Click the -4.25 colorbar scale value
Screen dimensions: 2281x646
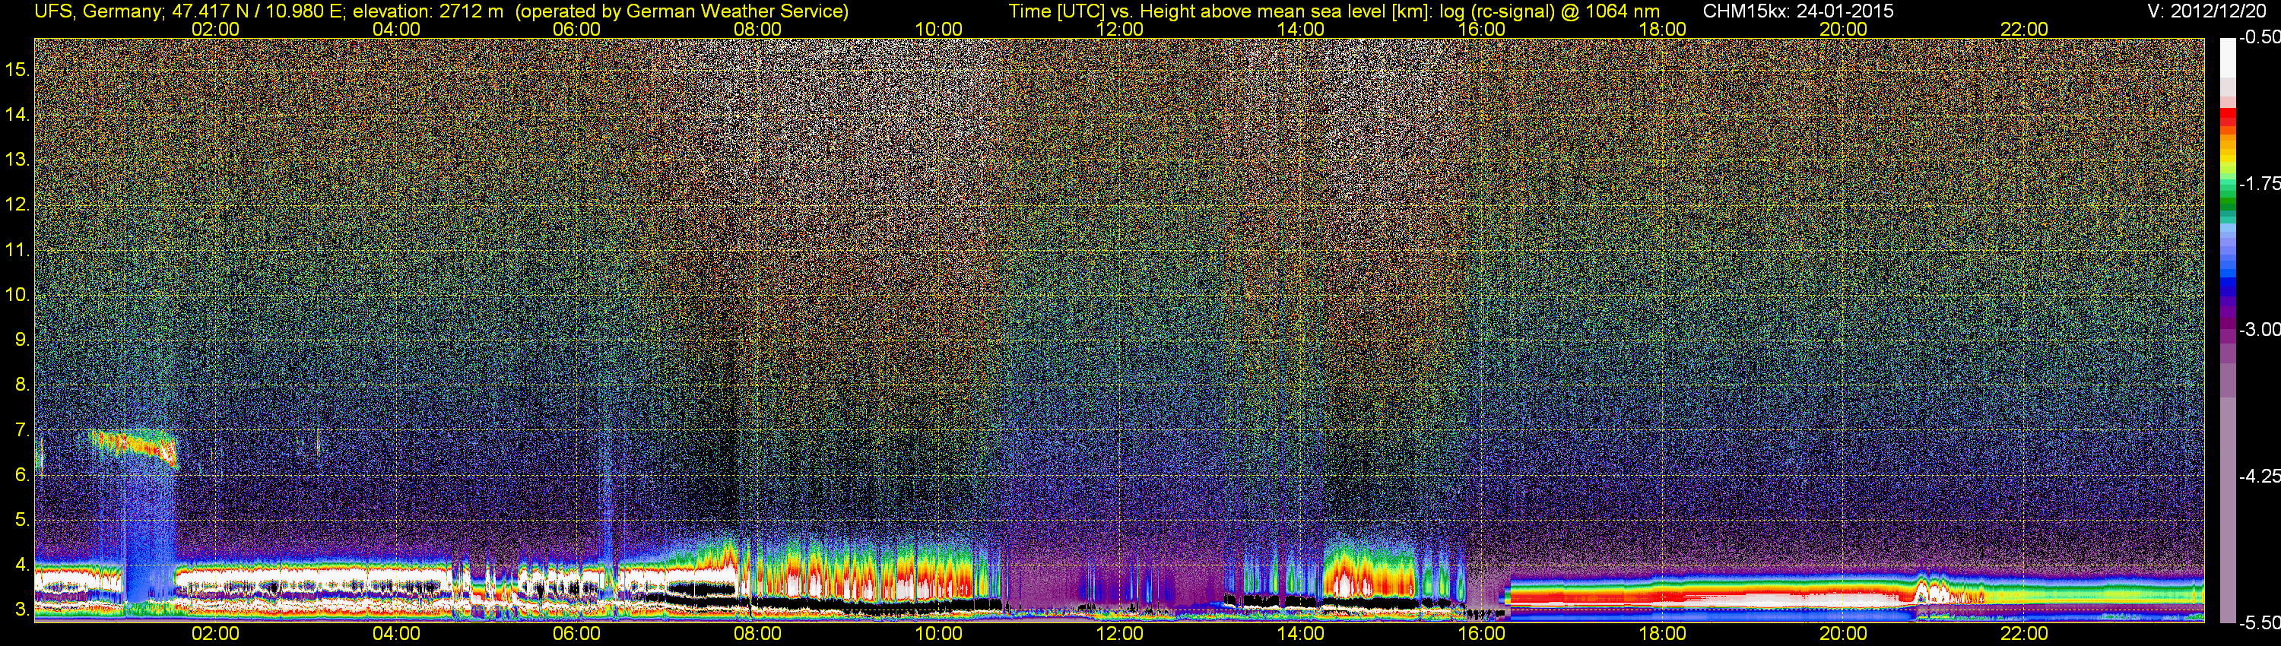click(x=2259, y=476)
